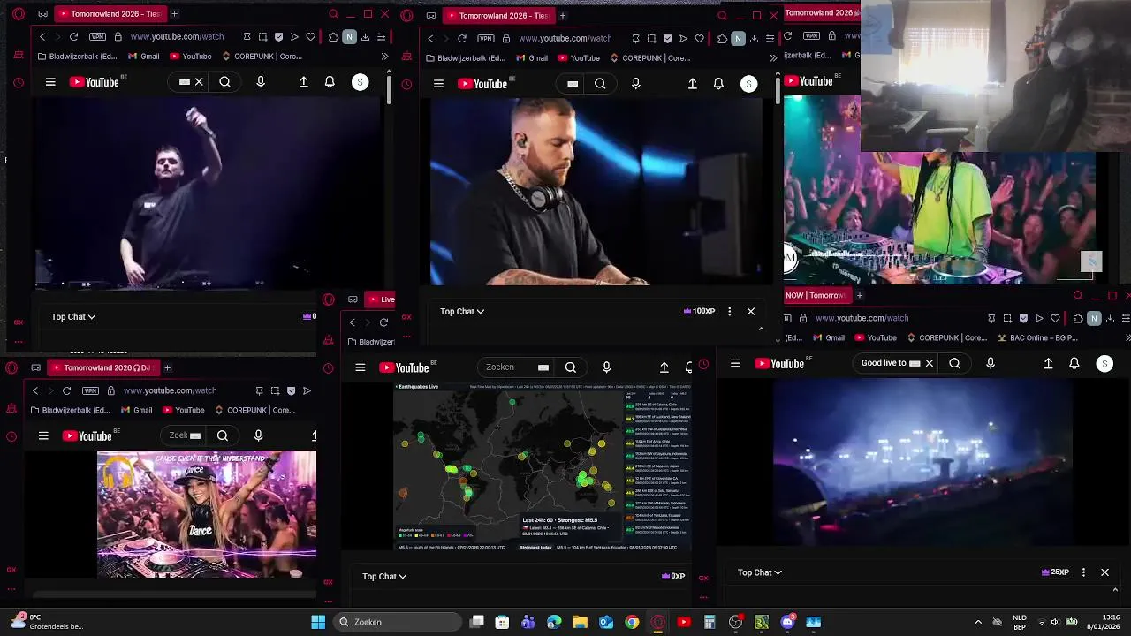
Task: Go back in the bearded DJ browser window
Action: click(430, 39)
